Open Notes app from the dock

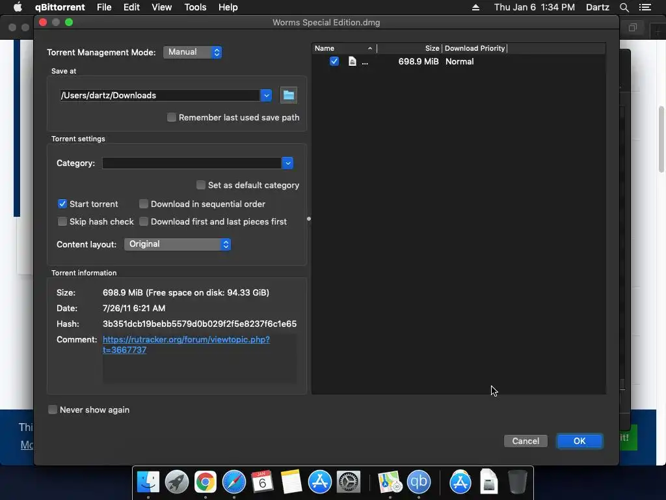[x=291, y=482]
